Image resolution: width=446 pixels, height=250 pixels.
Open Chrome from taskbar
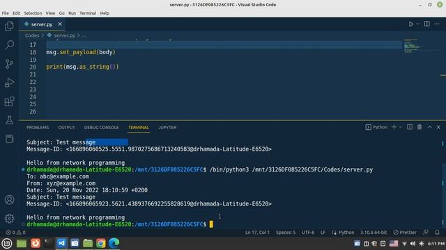(100, 243)
